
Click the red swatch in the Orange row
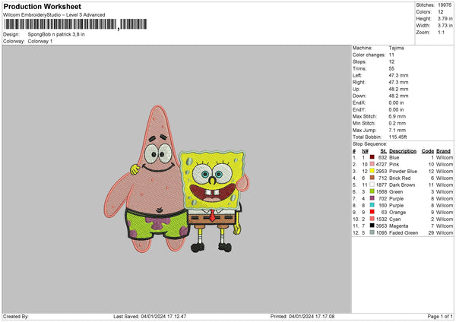point(372,212)
